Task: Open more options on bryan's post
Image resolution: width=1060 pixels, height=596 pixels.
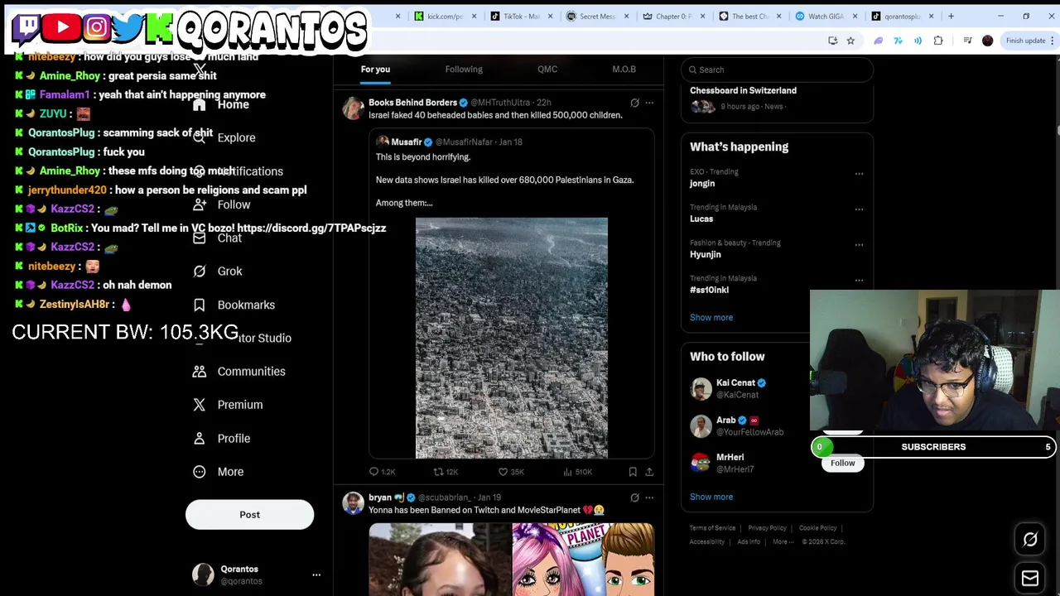Action: click(649, 497)
